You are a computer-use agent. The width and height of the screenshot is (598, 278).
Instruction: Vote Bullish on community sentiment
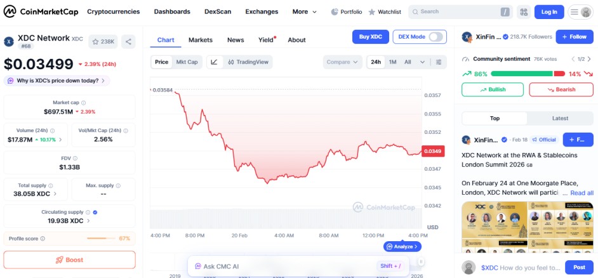coord(493,89)
